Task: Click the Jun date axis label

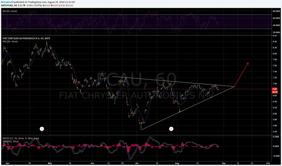Action: point(92,163)
